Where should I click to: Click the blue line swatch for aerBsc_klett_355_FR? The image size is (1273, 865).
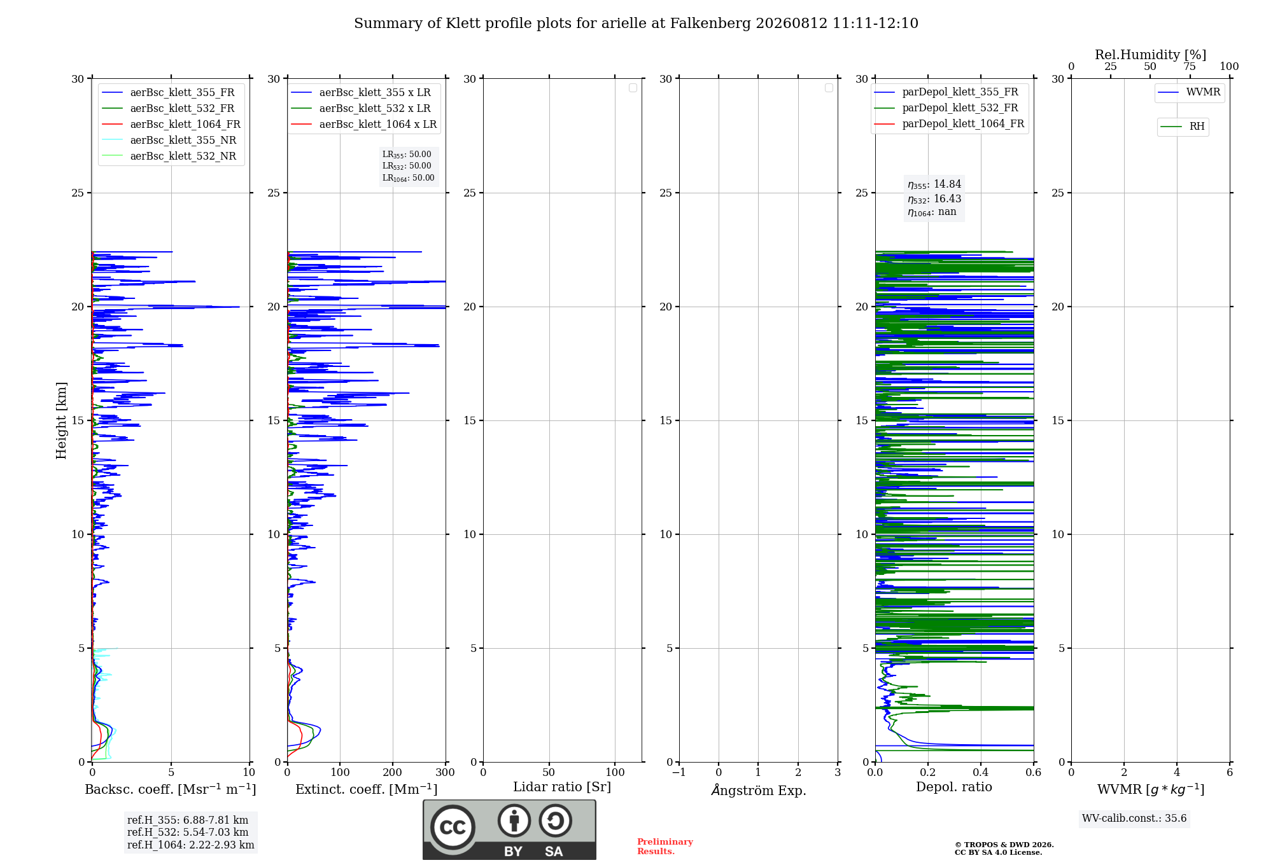(x=113, y=93)
